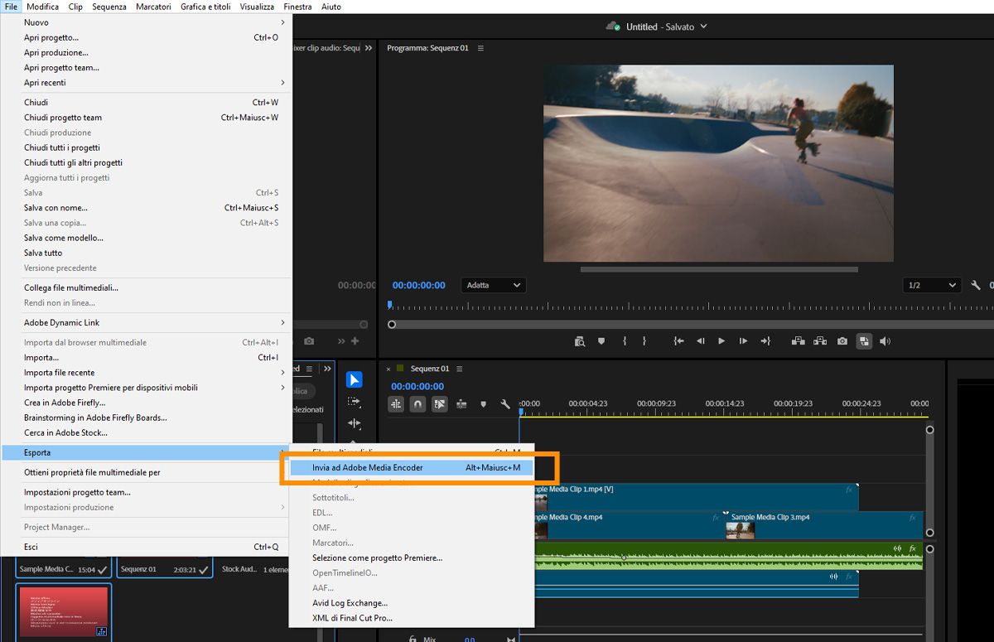This screenshot has width=994, height=642.
Task: Click the timeline playhead marker
Action: click(521, 411)
